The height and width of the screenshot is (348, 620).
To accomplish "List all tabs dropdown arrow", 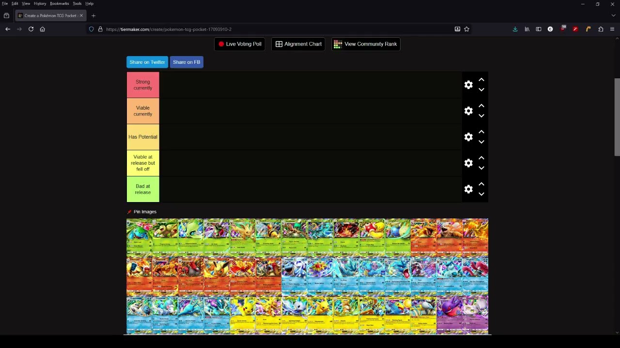I will [x=613, y=15].
